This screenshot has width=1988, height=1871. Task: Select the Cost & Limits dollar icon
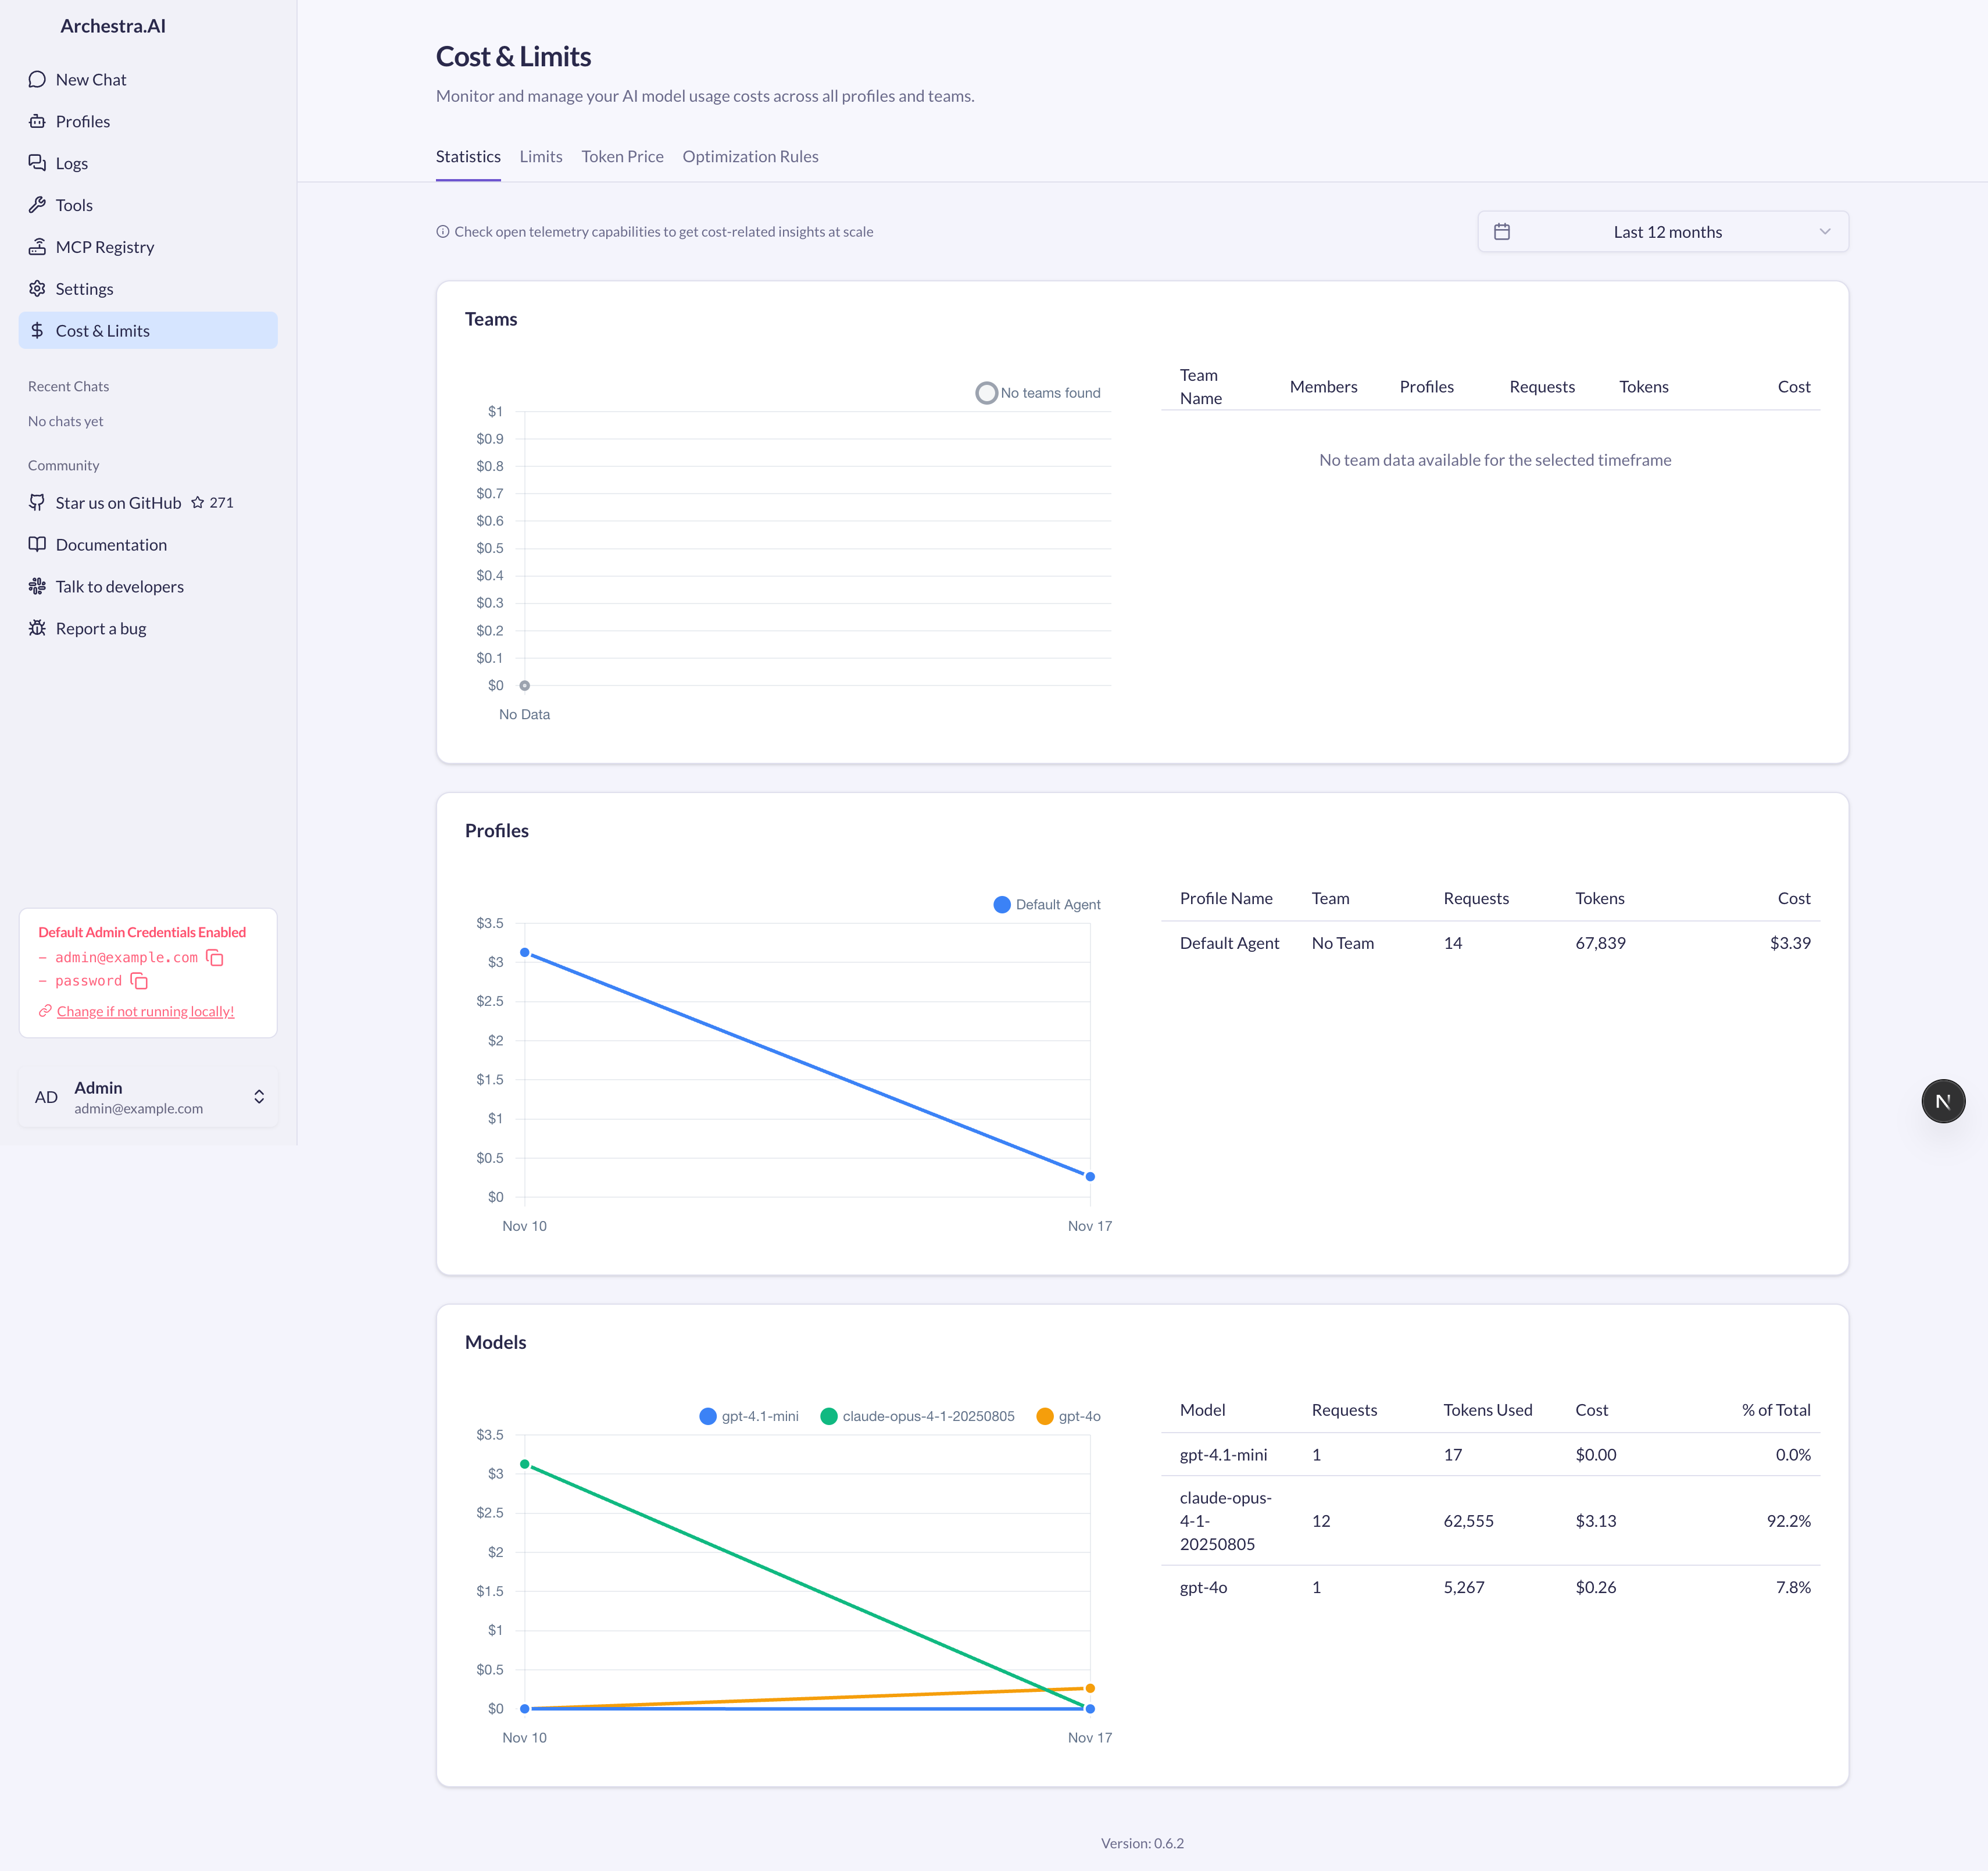pos(37,330)
